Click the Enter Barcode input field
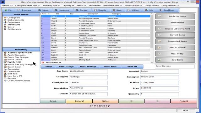This screenshot has width=201, height=113. click(175, 66)
